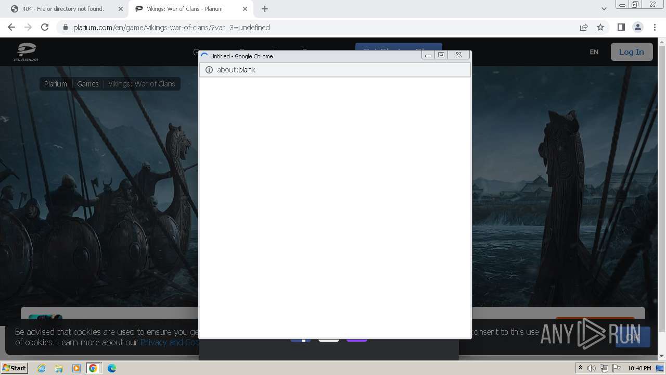Select Chrome icon in taskbar

pos(93,368)
